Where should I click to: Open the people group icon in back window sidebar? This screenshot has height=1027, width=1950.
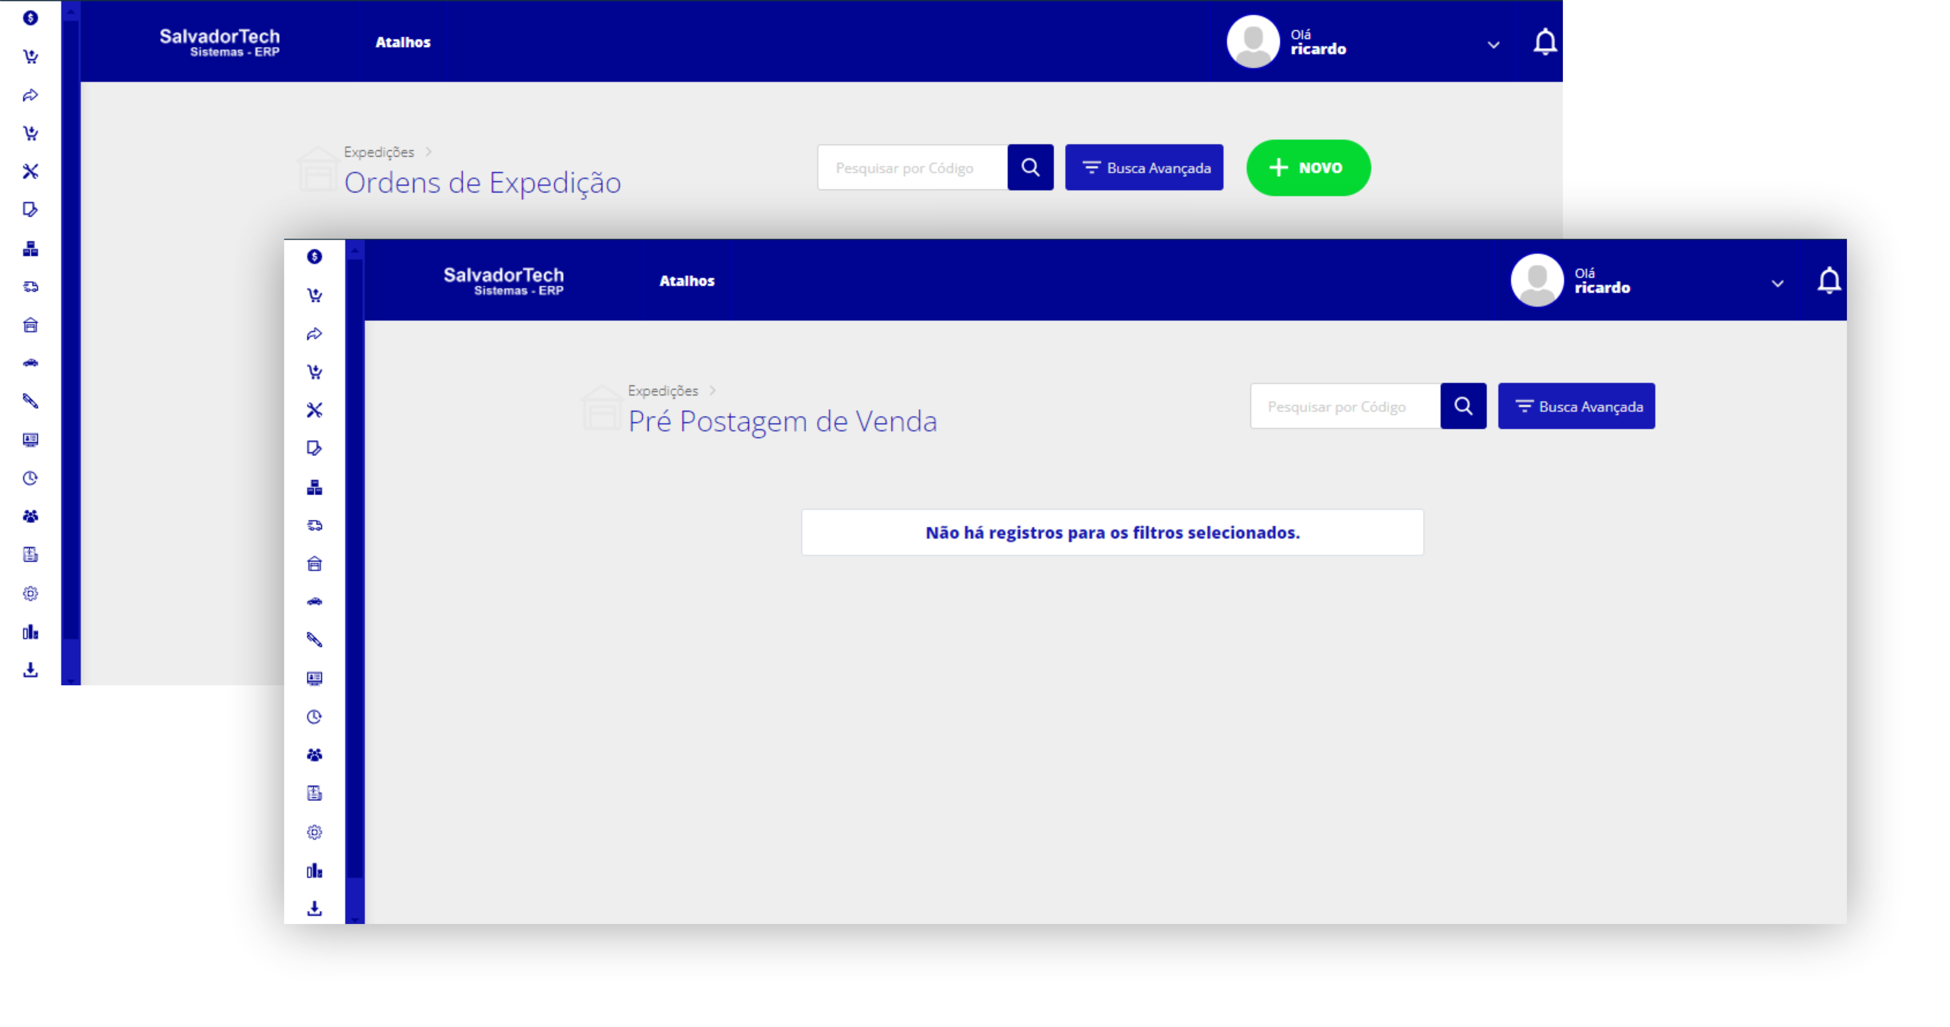click(30, 516)
